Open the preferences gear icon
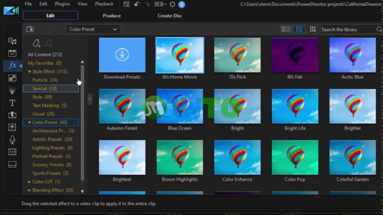Screen dimensions: 383x215 coord(173,4)
